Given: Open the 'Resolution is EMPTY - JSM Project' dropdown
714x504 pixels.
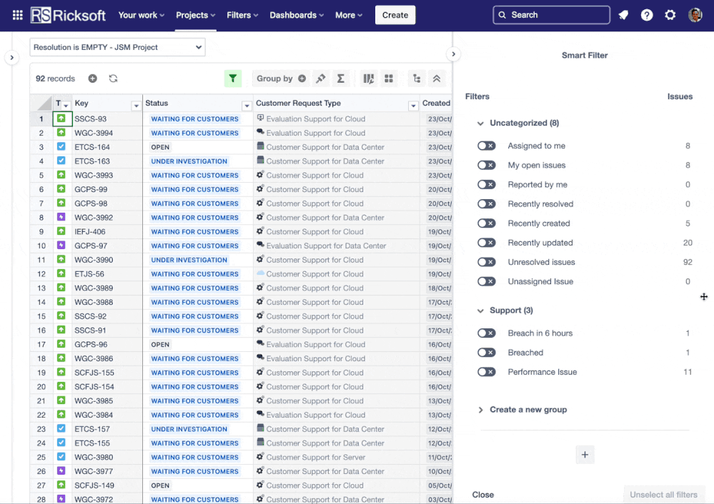Looking at the screenshot, I should 117,47.
